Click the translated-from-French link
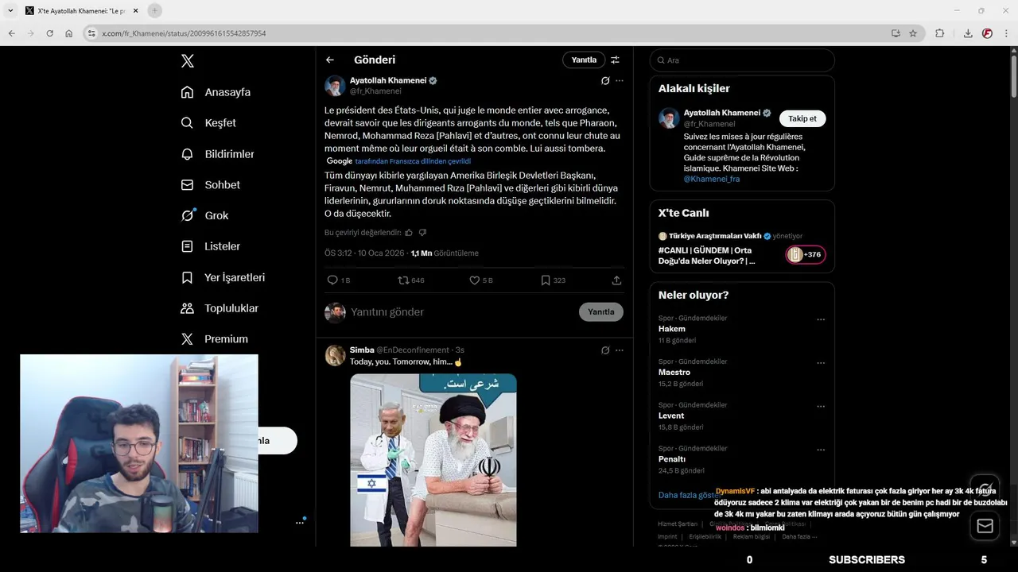This screenshot has height=572, width=1018. click(x=413, y=161)
